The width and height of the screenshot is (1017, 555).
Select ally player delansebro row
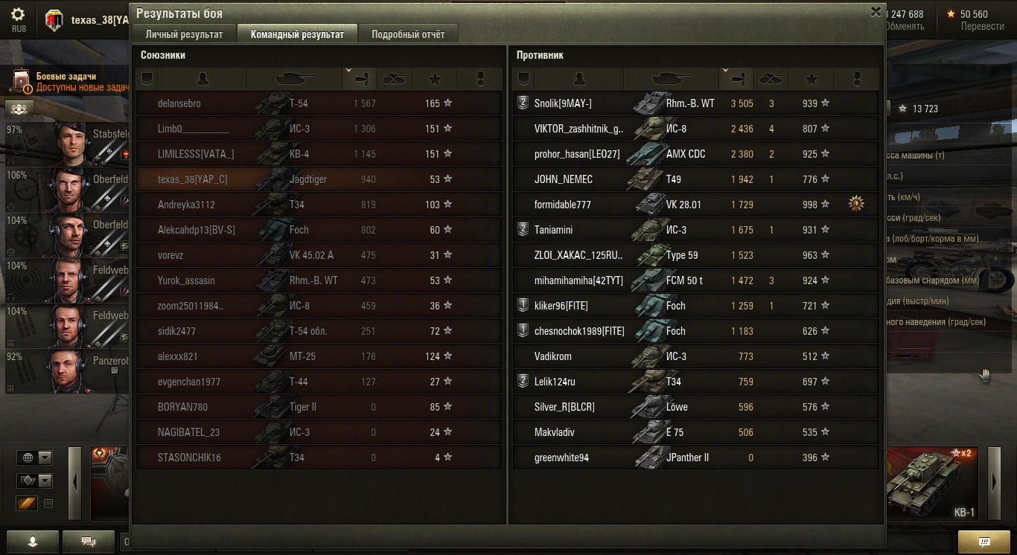tap(319, 103)
